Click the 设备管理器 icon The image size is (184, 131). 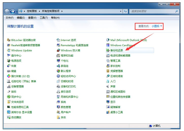9,86
